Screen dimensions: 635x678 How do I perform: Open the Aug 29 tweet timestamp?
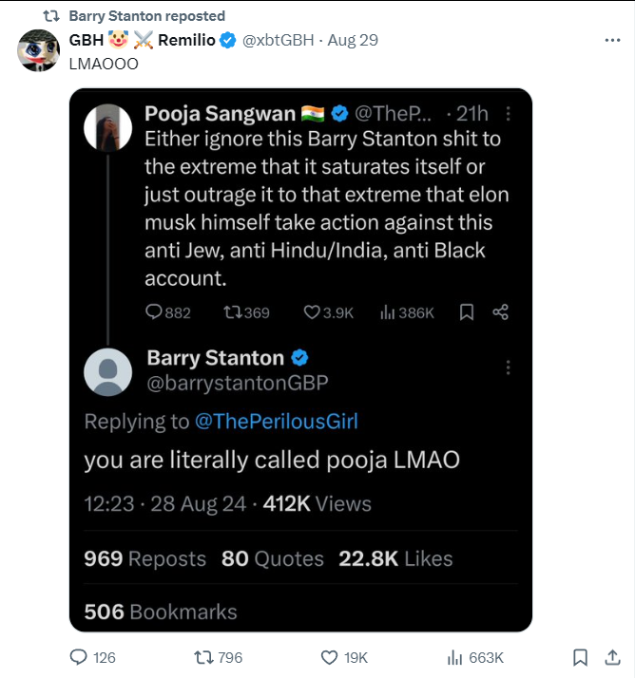pyautogui.click(x=353, y=40)
